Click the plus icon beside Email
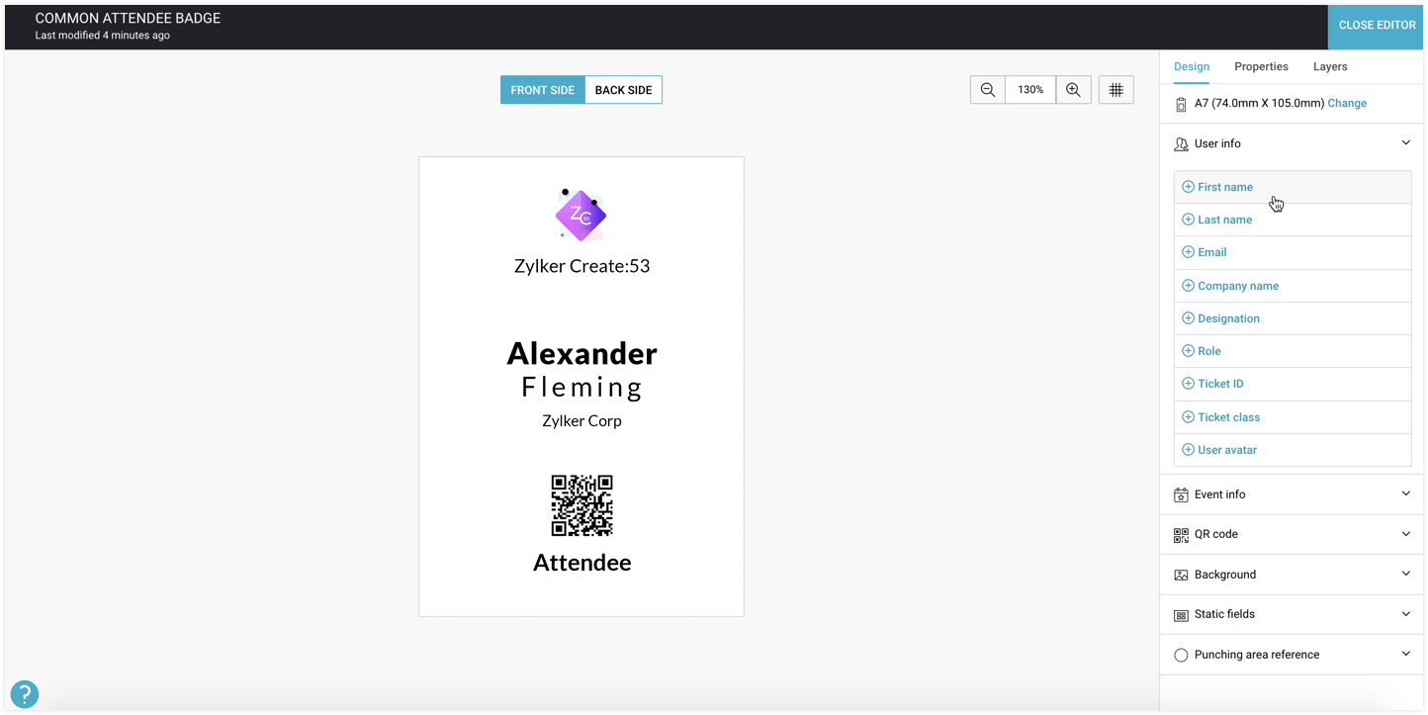Image resolution: width=1428 pixels, height=715 pixels. [1188, 252]
